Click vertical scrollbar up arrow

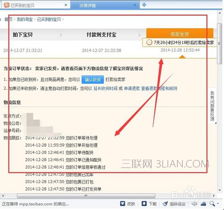tap(220, 13)
